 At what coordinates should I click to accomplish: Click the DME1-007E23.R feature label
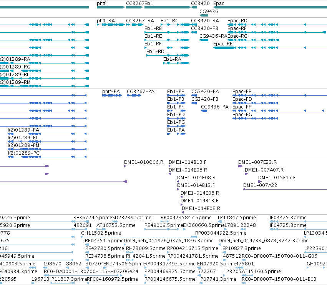point(257,162)
